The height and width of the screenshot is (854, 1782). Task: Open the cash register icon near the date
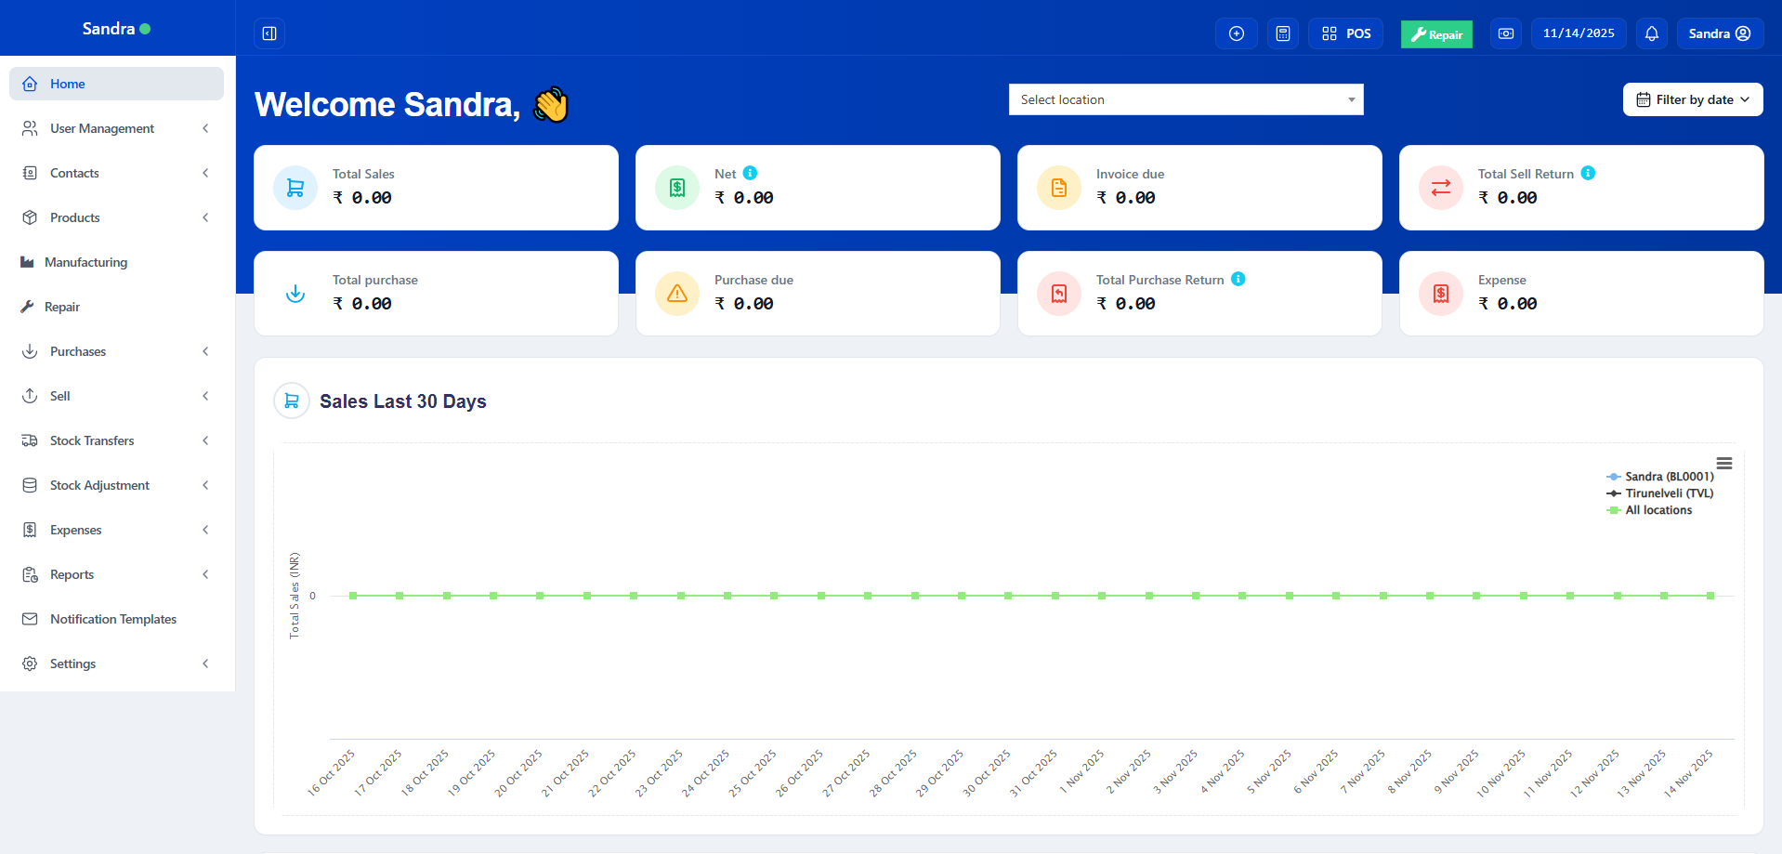1505,33
